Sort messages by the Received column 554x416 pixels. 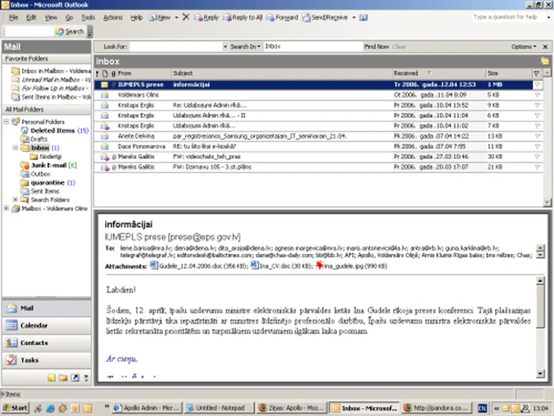tap(438, 73)
